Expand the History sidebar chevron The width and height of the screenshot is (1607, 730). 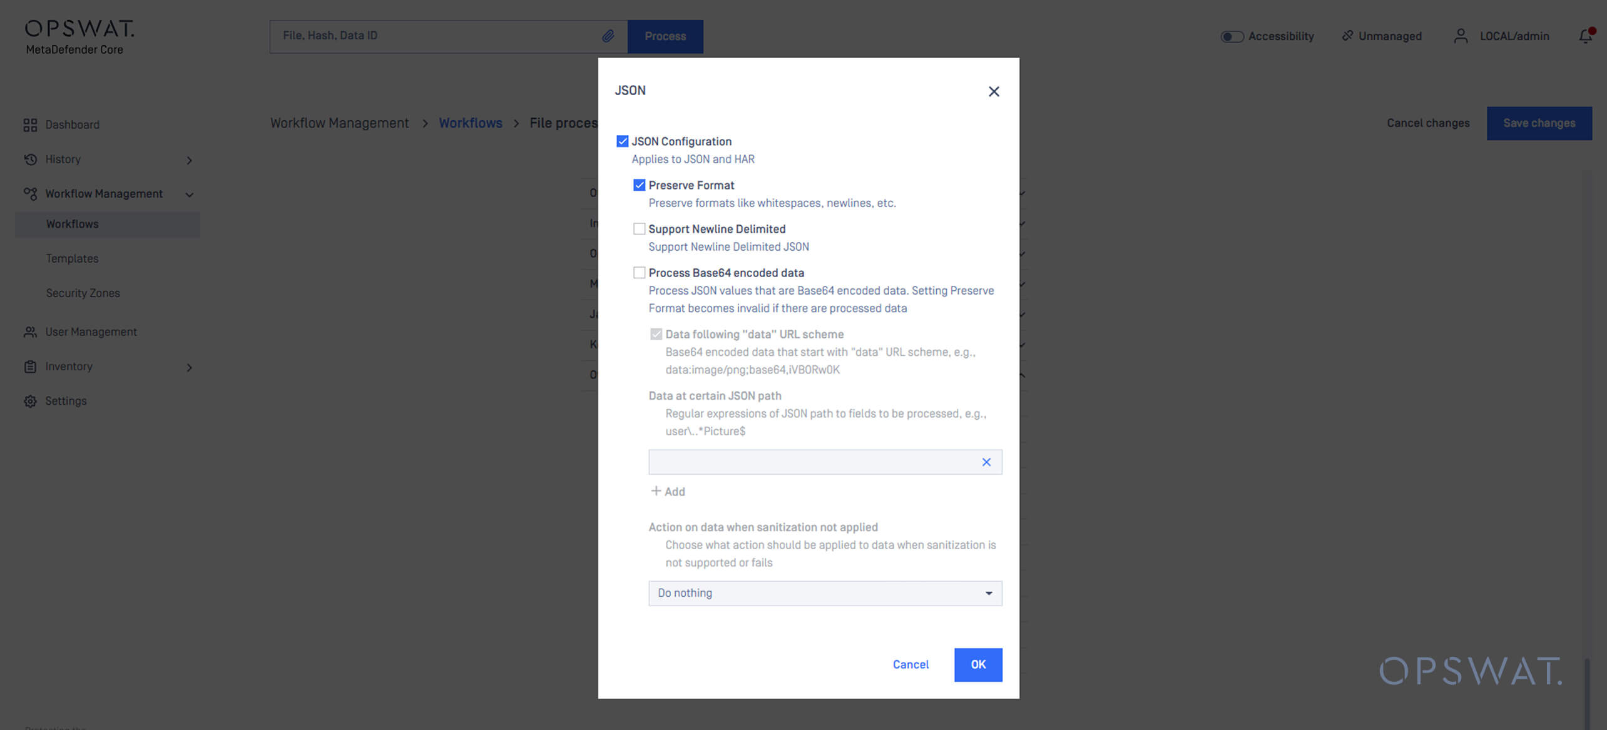coord(189,160)
